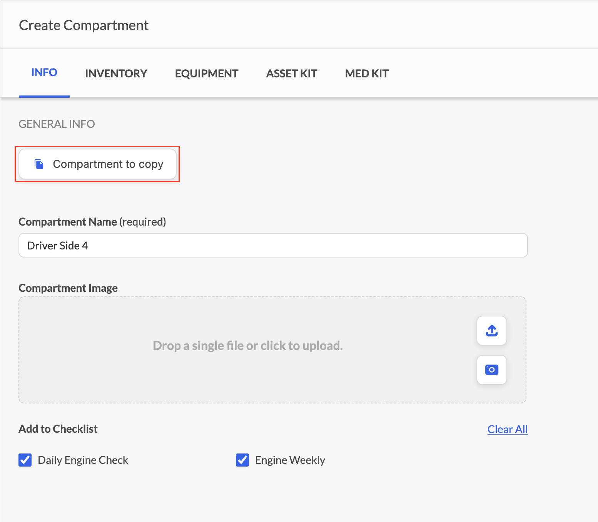
Task: Click the Add to Checklist label
Action: click(x=58, y=429)
